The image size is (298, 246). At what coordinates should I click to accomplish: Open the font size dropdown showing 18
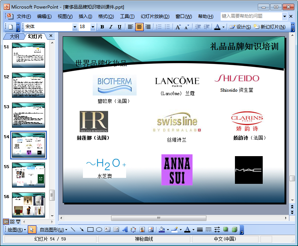[x=93, y=27]
